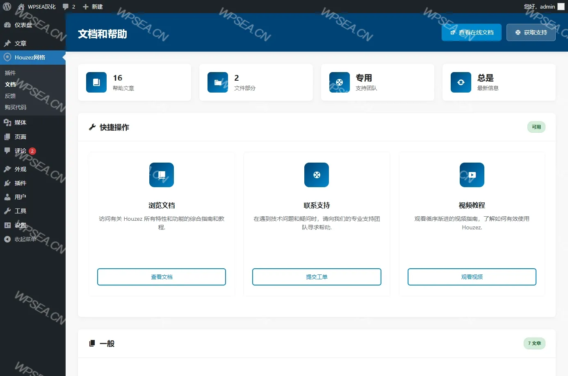Click the 仪表盘 dashboard gauge icon
Viewport: 568px width, 376px height.
pyautogui.click(x=7, y=25)
